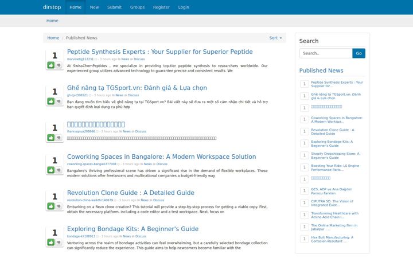Downvote the Revolution Clone Guide post

tap(59, 206)
